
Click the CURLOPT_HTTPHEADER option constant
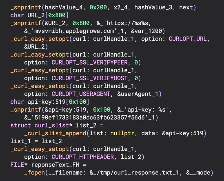coord(85,156)
